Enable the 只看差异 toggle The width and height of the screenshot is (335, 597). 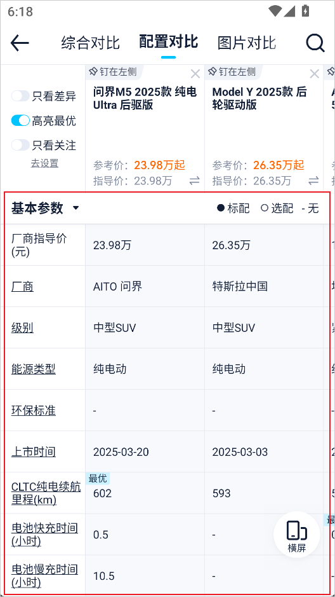pos(20,97)
